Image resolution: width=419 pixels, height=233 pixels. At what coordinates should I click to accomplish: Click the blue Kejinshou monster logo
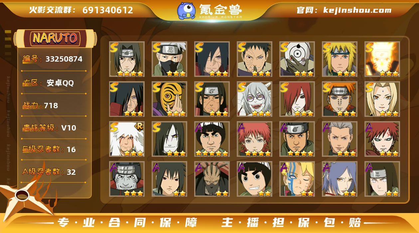pyautogui.click(x=186, y=10)
